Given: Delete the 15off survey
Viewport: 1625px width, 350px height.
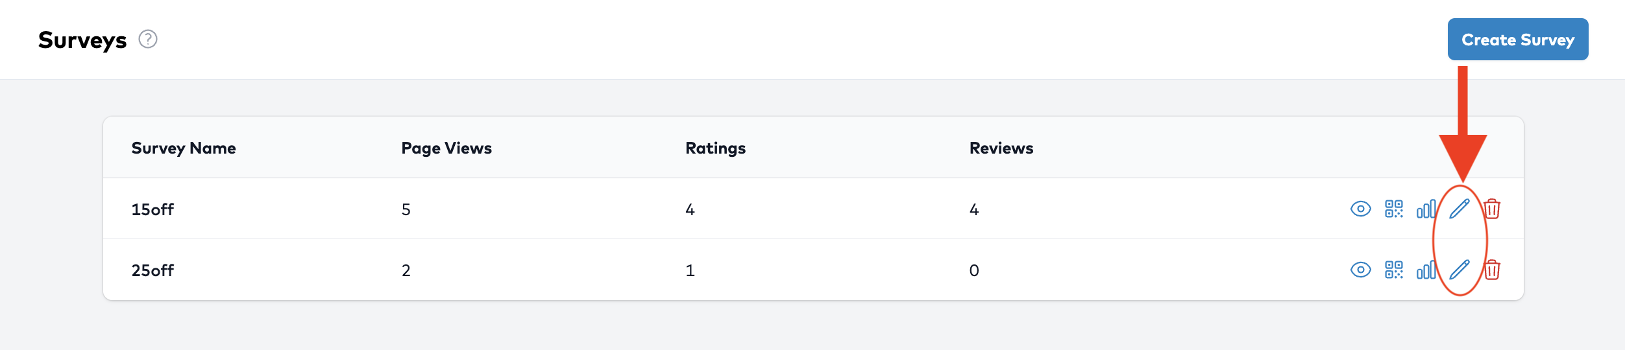Looking at the screenshot, I should [x=1492, y=209].
